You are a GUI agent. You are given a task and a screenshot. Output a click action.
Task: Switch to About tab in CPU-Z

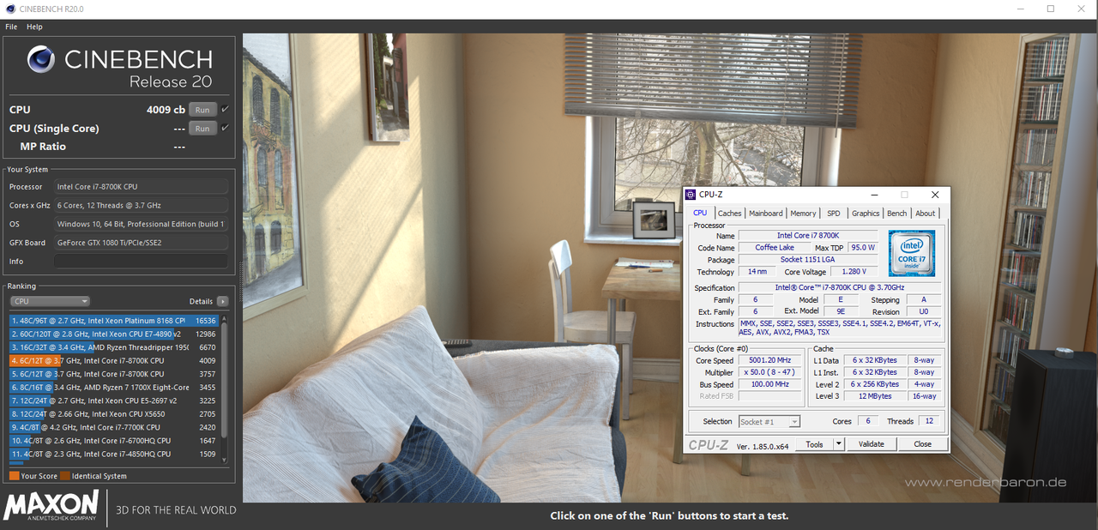coord(926,214)
